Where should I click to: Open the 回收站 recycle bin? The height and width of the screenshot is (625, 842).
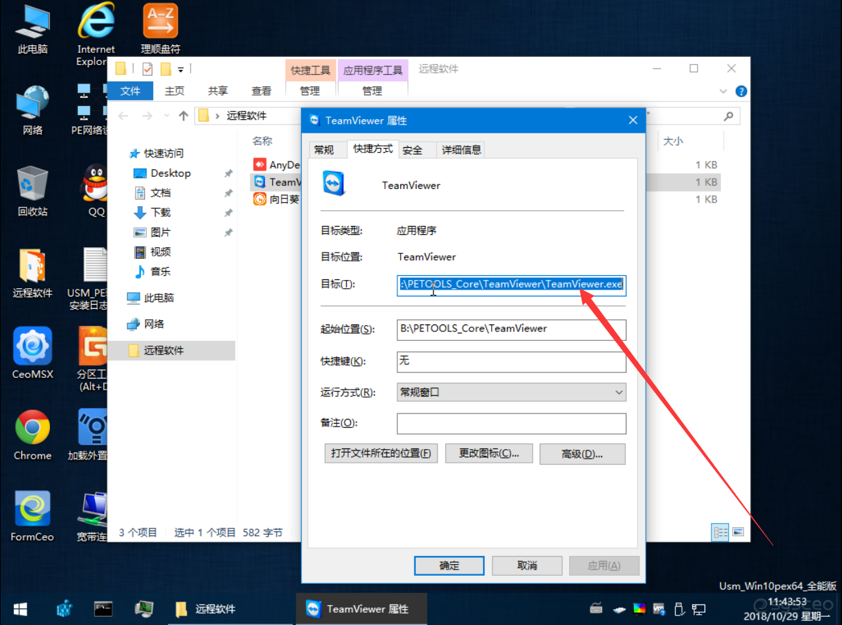coord(32,192)
